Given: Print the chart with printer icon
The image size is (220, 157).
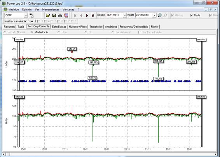Looking at the screenshot, I should pyautogui.click(x=60, y=15).
